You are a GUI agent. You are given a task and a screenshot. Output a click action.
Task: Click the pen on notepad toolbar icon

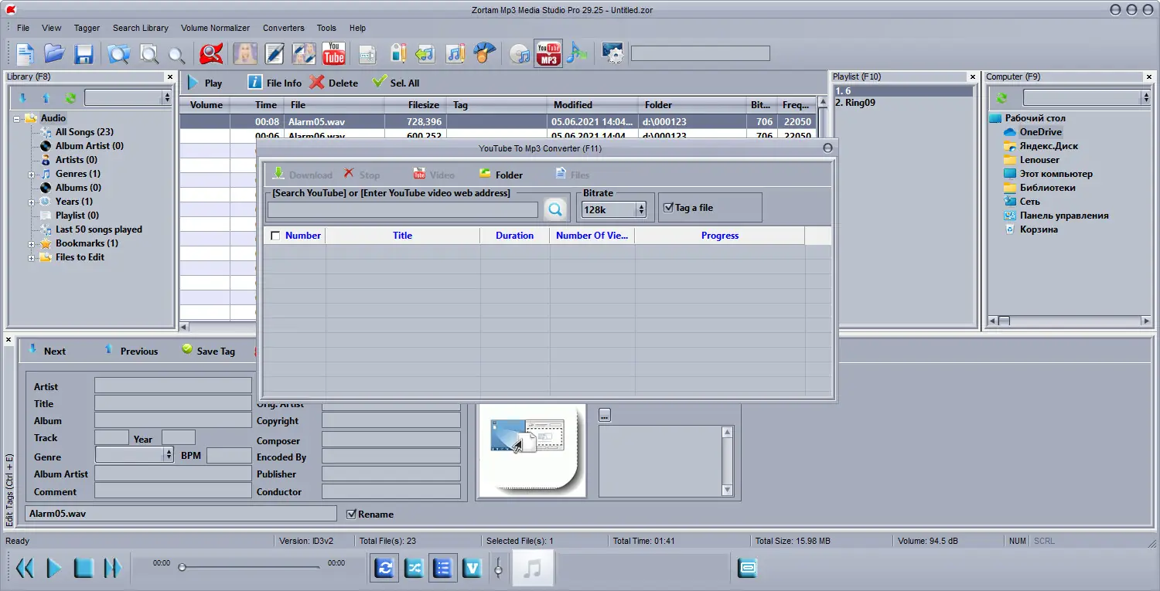(x=275, y=53)
